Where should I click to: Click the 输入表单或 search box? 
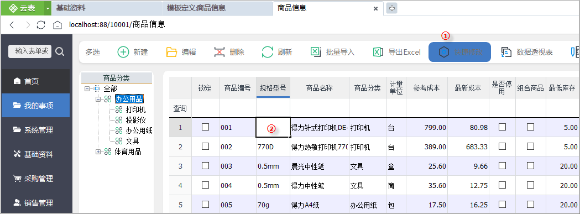coord(30,51)
